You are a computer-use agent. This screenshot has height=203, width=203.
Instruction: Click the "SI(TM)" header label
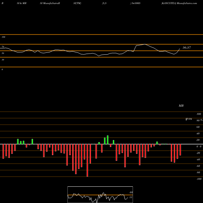click(x=77, y=3)
